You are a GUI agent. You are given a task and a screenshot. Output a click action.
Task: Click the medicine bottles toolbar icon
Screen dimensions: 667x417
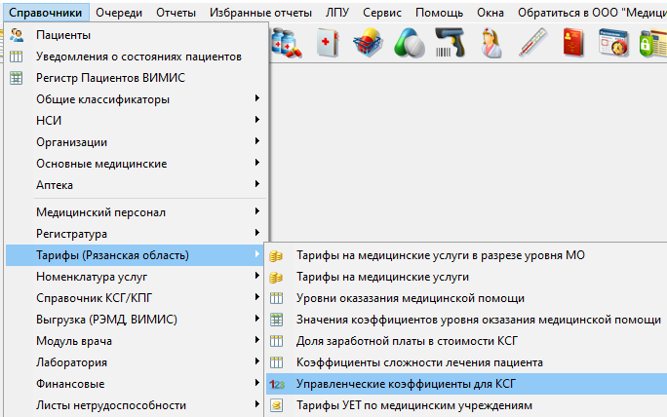pyautogui.click(x=287, y=43)
